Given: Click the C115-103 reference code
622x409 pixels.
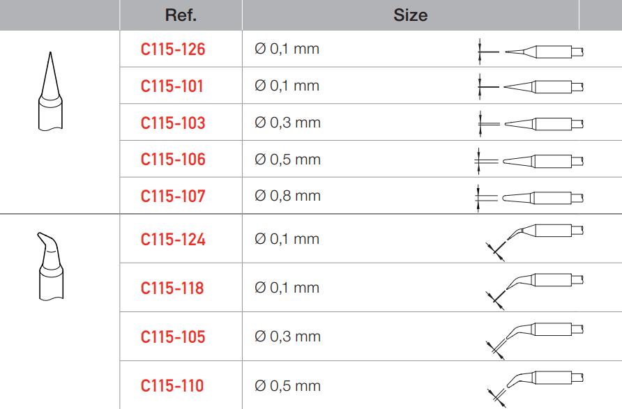Looking at the screenshot, I should (173, 123).
